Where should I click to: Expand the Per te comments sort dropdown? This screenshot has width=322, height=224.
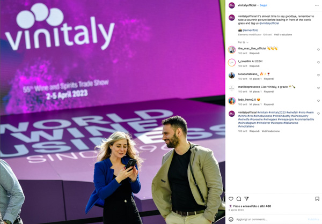click(x=243, y=42)
